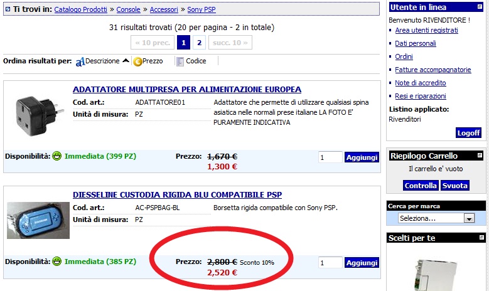Click the Logoff button

tap(468, 133)
